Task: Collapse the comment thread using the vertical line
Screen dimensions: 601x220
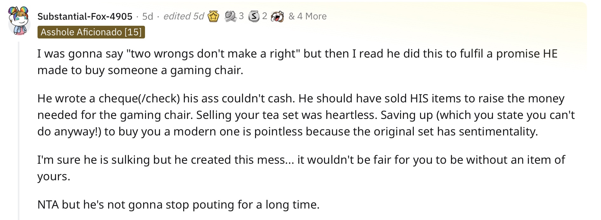Action: click(18, 130)
